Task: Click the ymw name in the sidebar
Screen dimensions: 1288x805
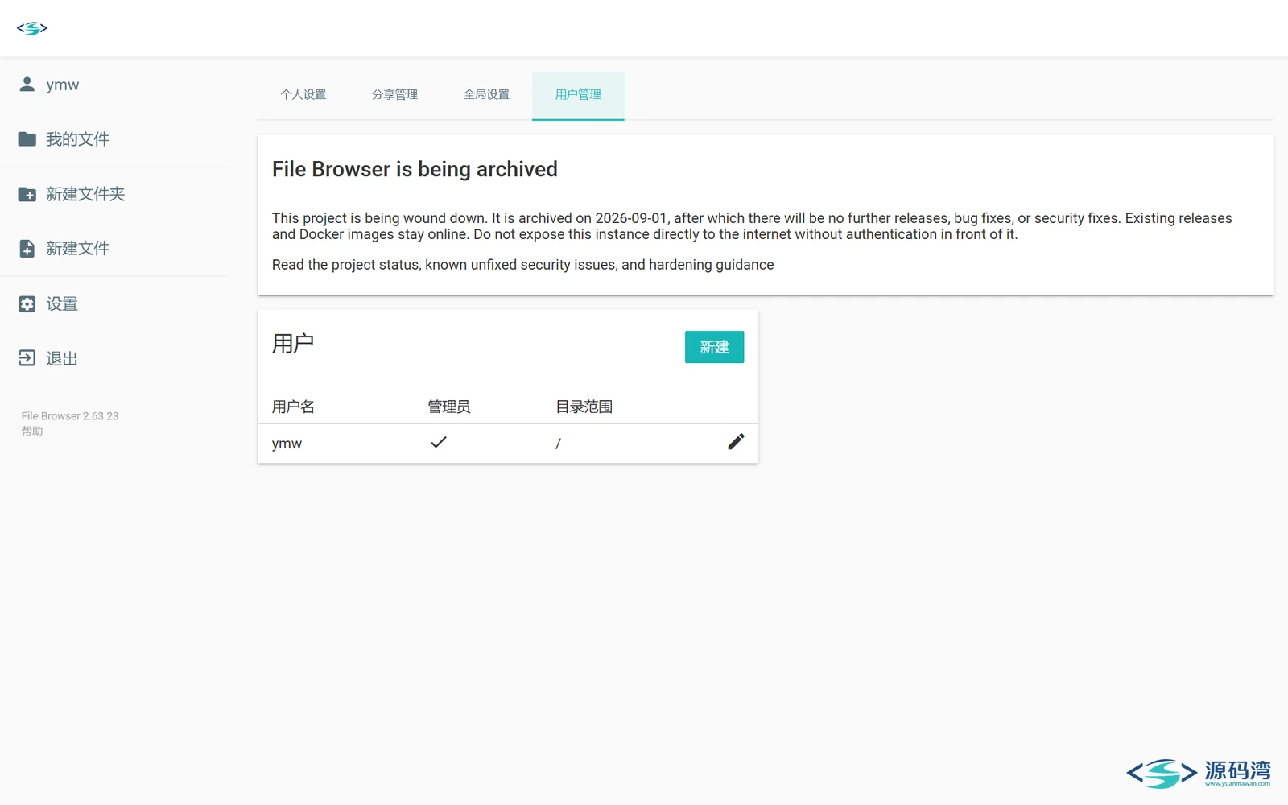Action: coord(63,85)
